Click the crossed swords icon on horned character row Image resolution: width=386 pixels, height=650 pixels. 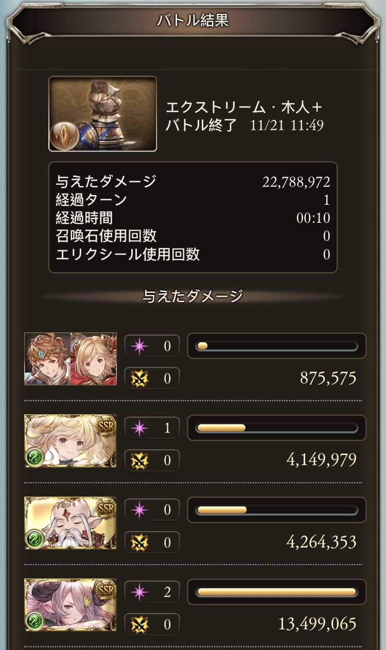[139, 624]
